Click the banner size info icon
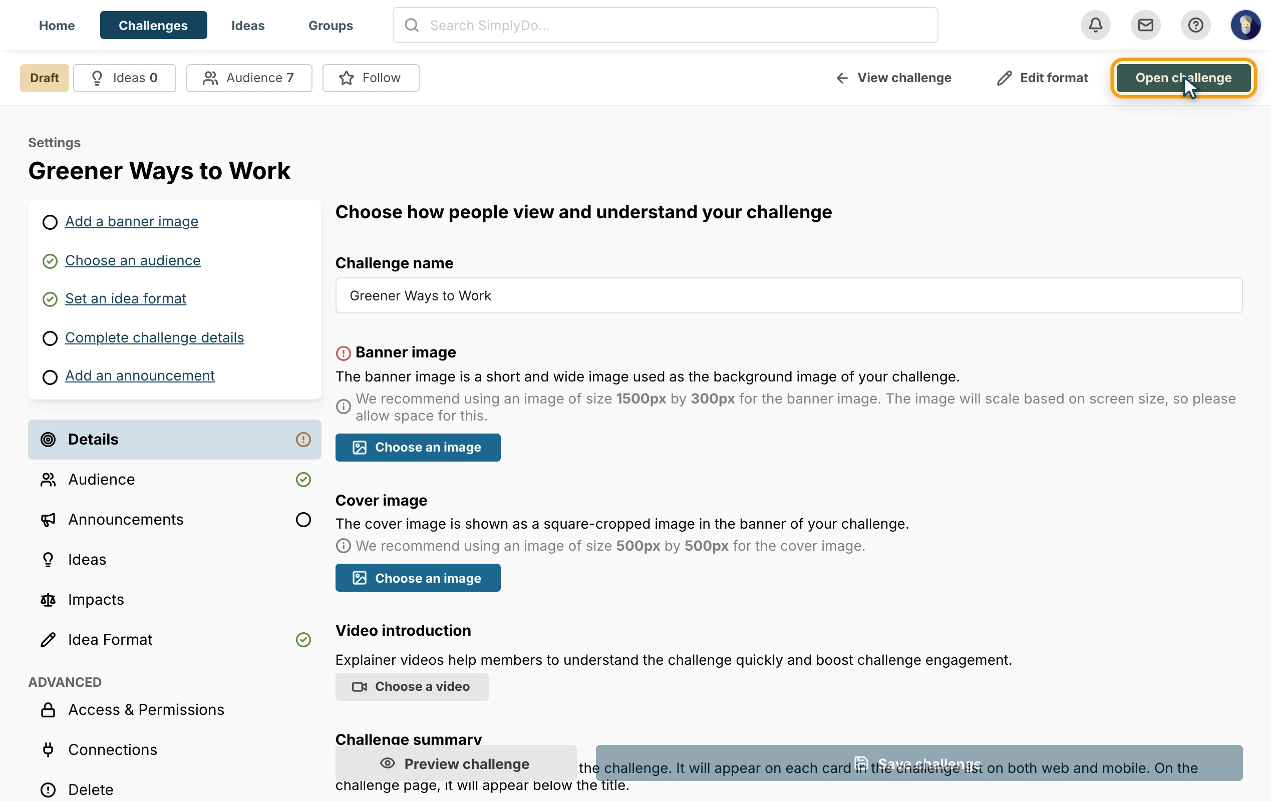This screenshot has width=1282, height=801. click(343, 407)
